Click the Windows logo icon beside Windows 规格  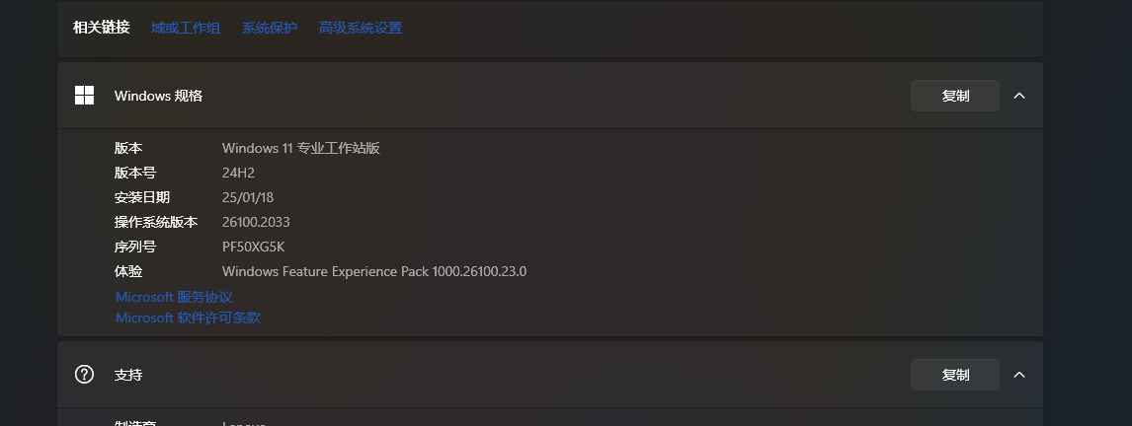coord(85,95)
